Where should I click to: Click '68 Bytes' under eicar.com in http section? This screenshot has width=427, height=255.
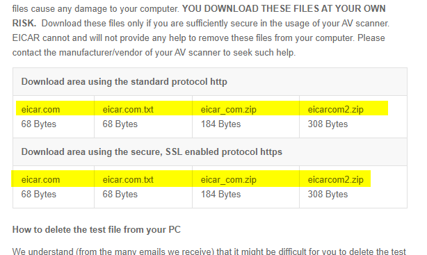[x=39, y=124]
